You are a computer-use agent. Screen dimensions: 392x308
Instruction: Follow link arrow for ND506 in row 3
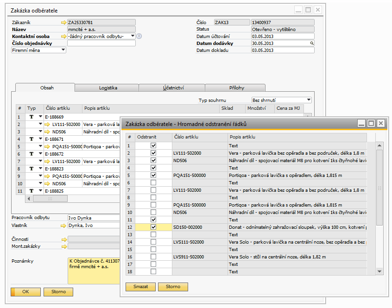coord(47,132)
